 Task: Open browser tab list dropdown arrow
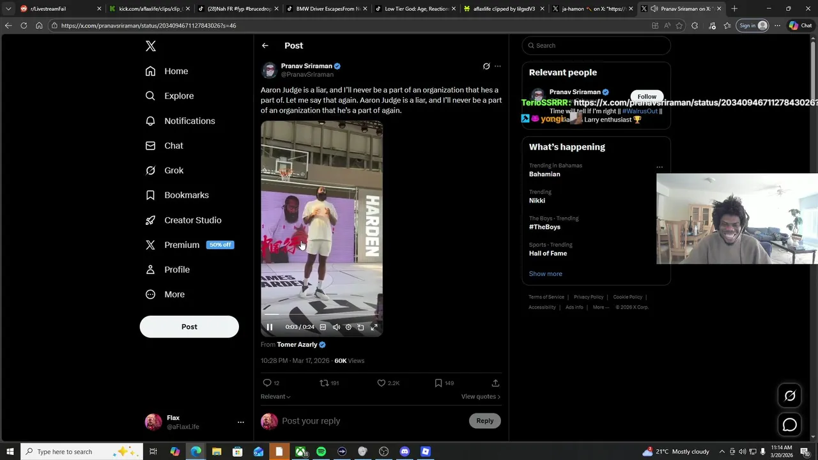(8, 9)
